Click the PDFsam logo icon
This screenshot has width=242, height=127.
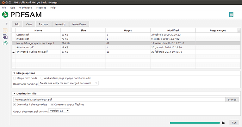(x=6, y=14)
